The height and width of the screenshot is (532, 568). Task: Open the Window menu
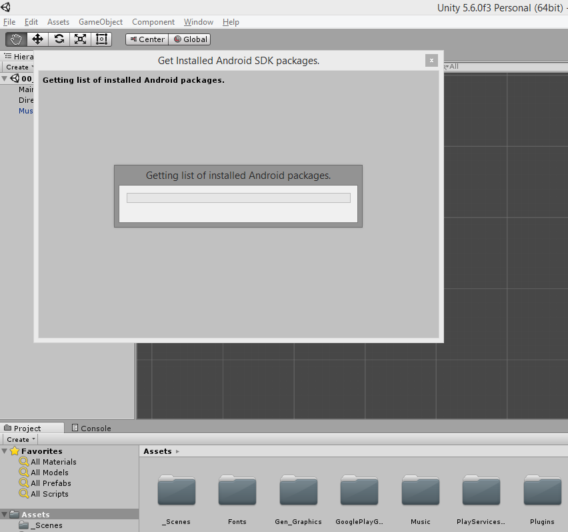(199, 22)
